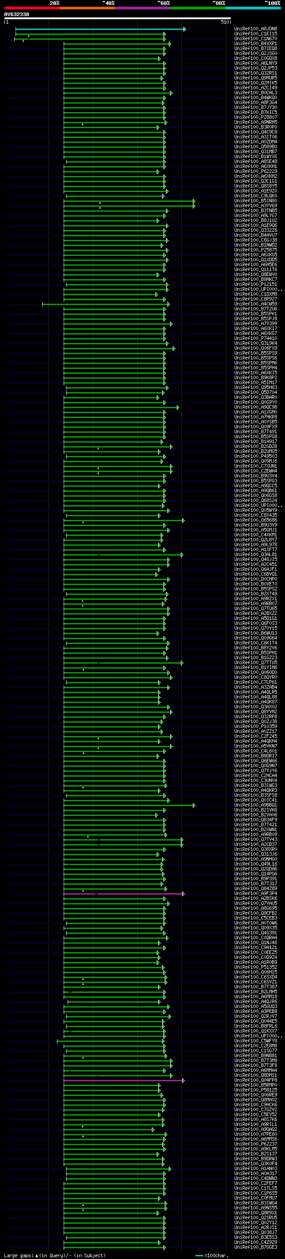This screenshot has height=1259, width=285.
Task: Select the UniRef100_P10359 hit label
Action: click(256, 727)
